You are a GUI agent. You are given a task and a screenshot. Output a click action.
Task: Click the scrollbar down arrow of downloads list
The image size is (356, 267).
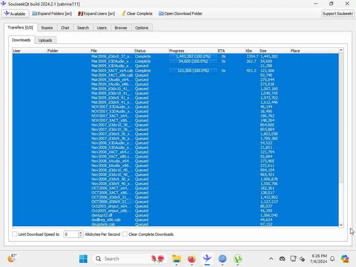(x=341, y=225)
